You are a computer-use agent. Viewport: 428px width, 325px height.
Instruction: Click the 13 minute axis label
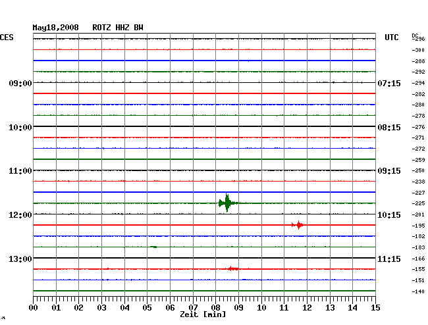330,307
